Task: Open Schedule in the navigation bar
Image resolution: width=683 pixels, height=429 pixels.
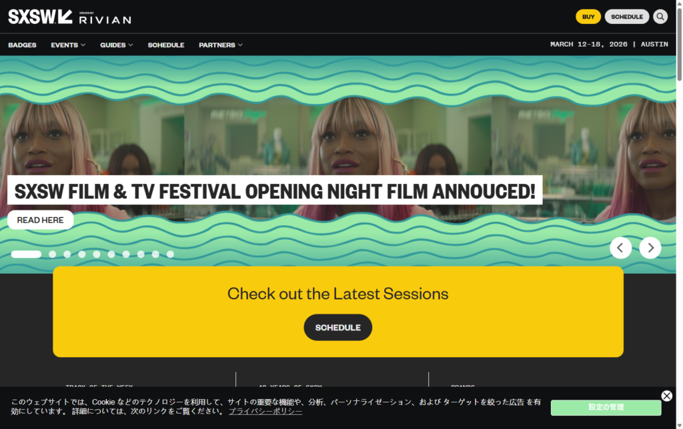Action: 166,45
